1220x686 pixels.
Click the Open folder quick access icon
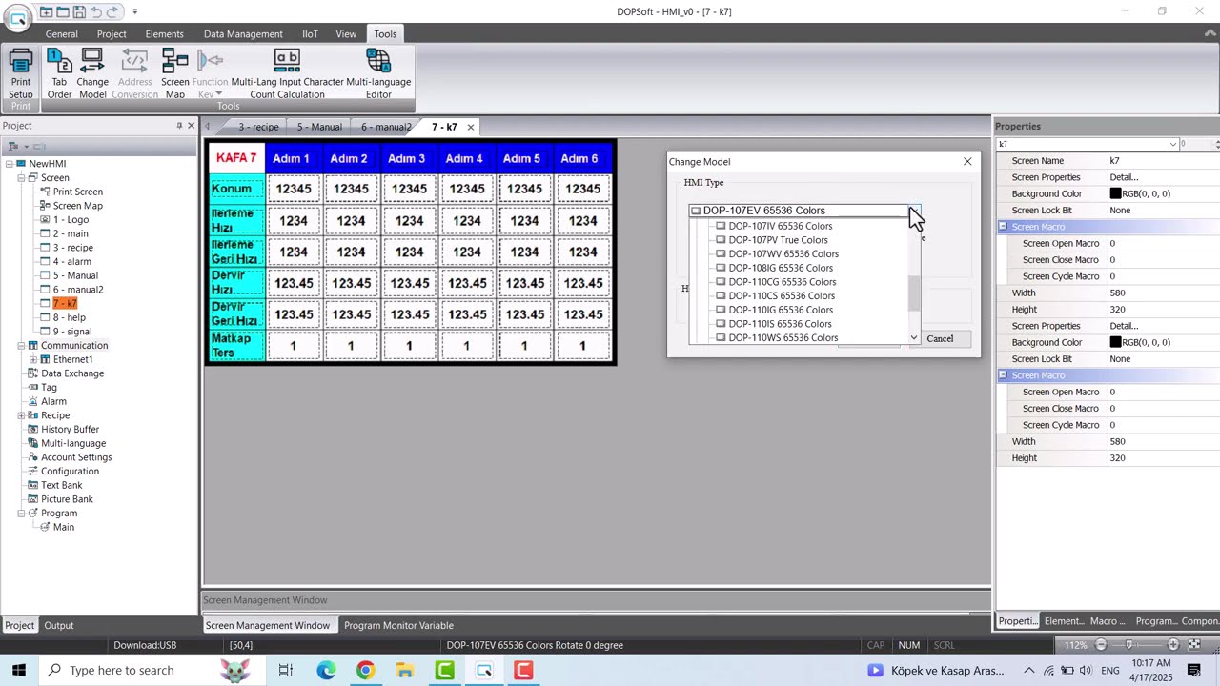pos(63,11)
